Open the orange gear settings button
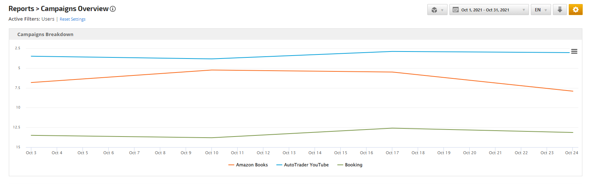The image size is (589, 184). point(575,10)
